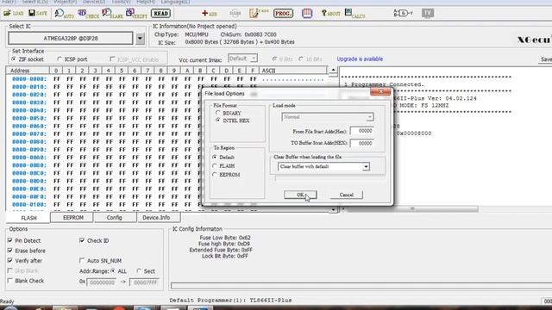Click the logic gate test icon
552x310 pixels.
[x=403, y=14]
